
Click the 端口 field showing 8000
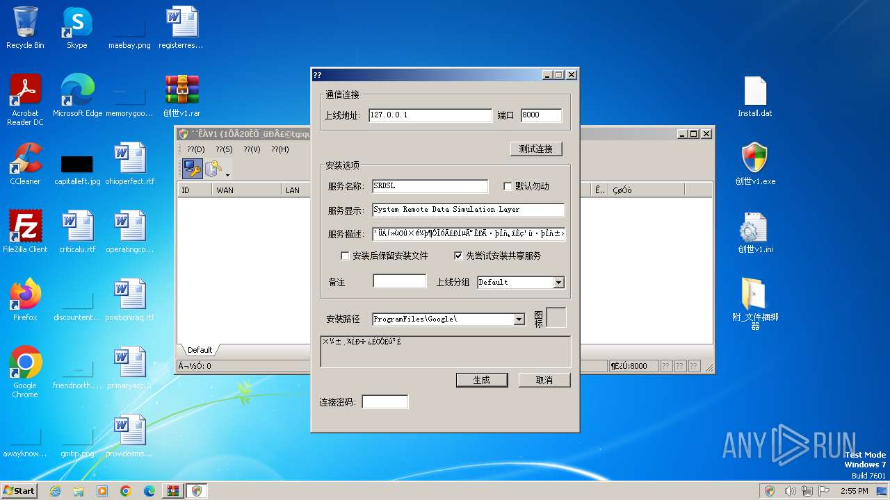click(x=541, y=115)
